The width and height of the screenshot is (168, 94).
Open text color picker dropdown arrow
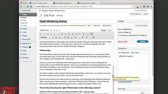coord(62,37)
